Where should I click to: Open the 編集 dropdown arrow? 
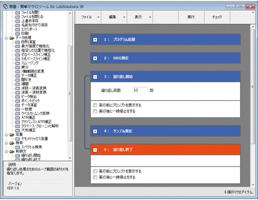click(124, 17)
